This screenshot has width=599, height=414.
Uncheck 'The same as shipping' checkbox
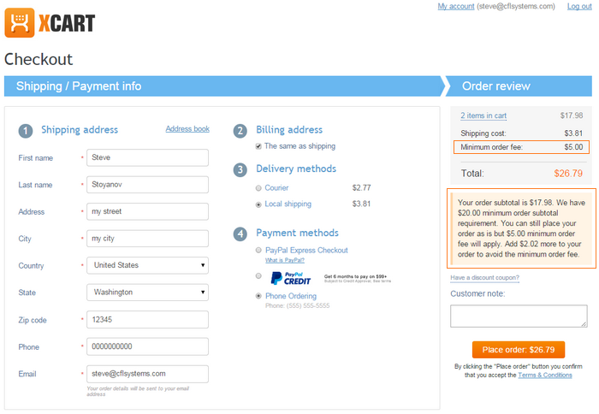(x=258, y=146)
